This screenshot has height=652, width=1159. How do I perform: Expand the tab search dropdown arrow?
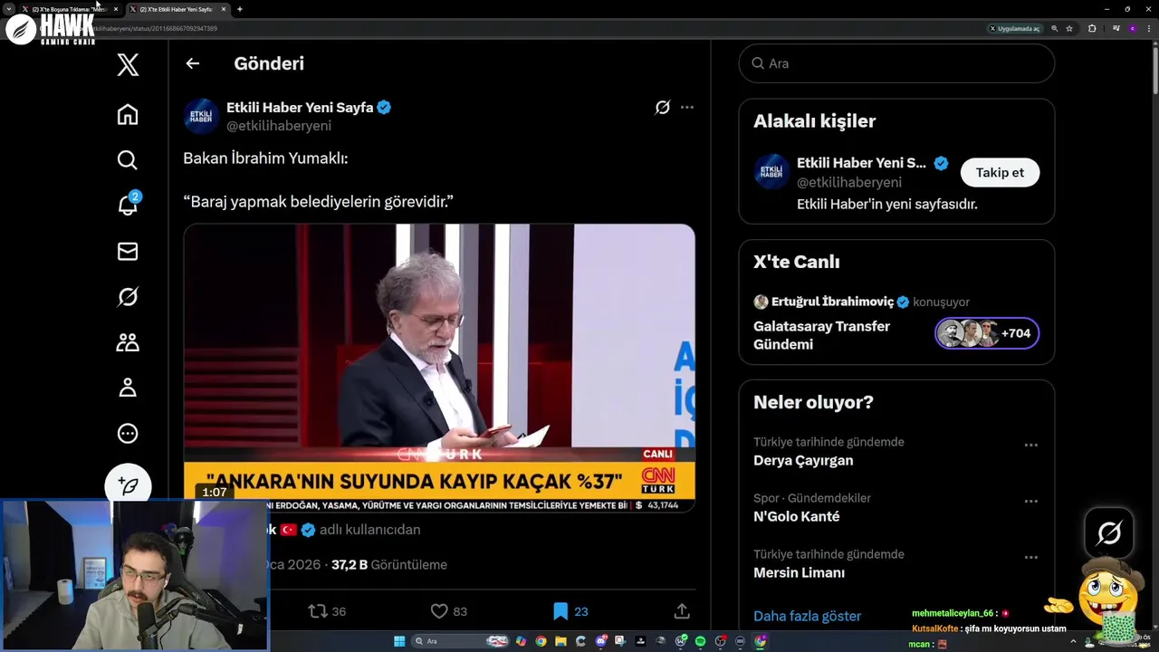point(8,9)
